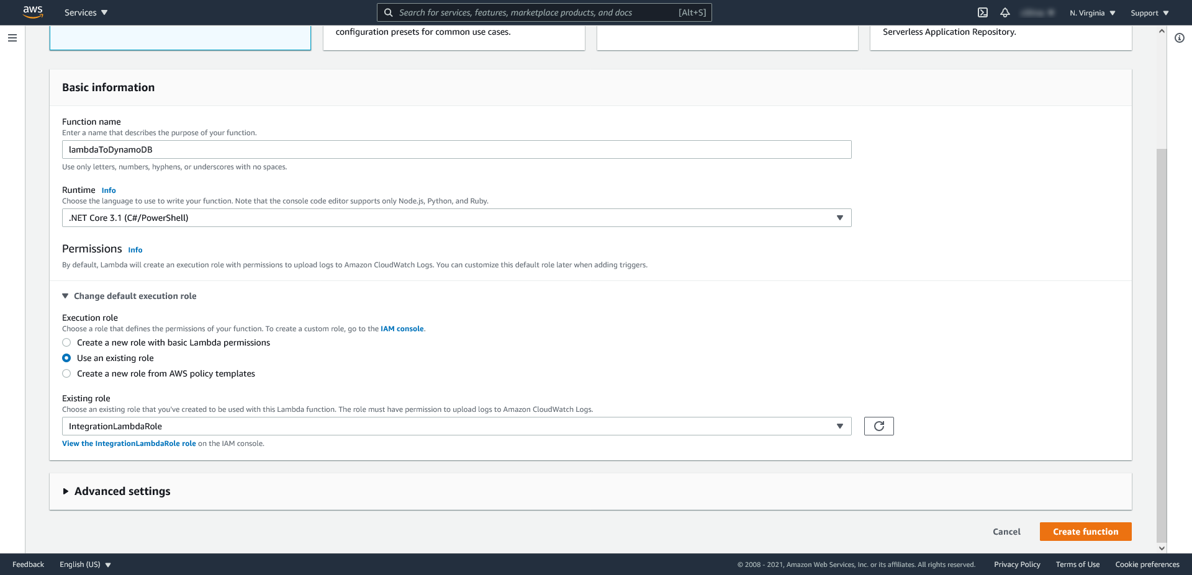Screen dimensions: 1192x575
Task: Click the scrollbar down arrow
Action: (x=1162, y=548)
